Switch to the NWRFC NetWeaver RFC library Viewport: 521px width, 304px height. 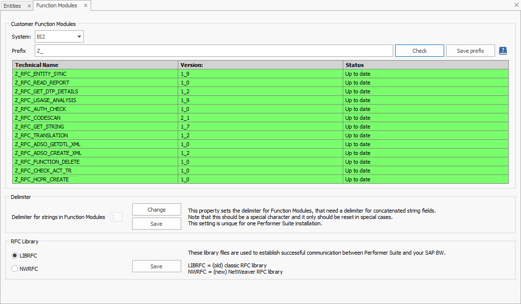15,268
